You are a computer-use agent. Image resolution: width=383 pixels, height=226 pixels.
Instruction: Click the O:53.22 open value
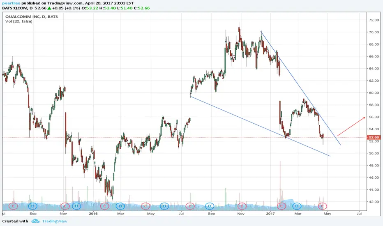click(x=90, y=8)
